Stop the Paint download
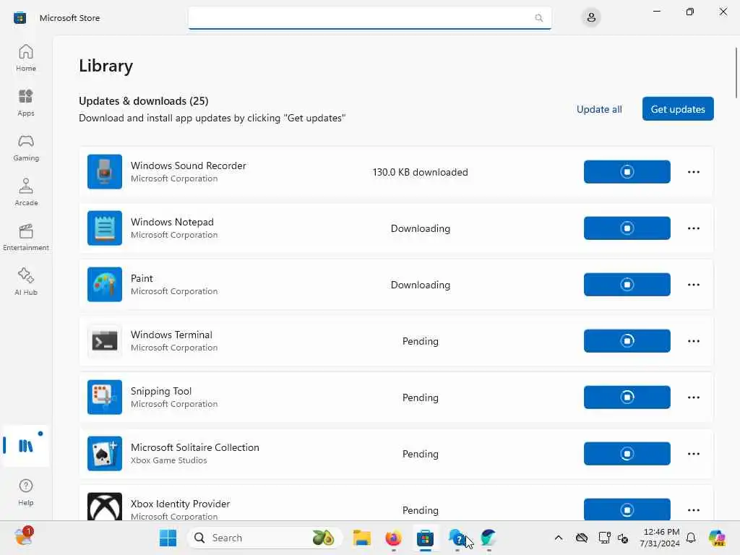 point(627,285)
